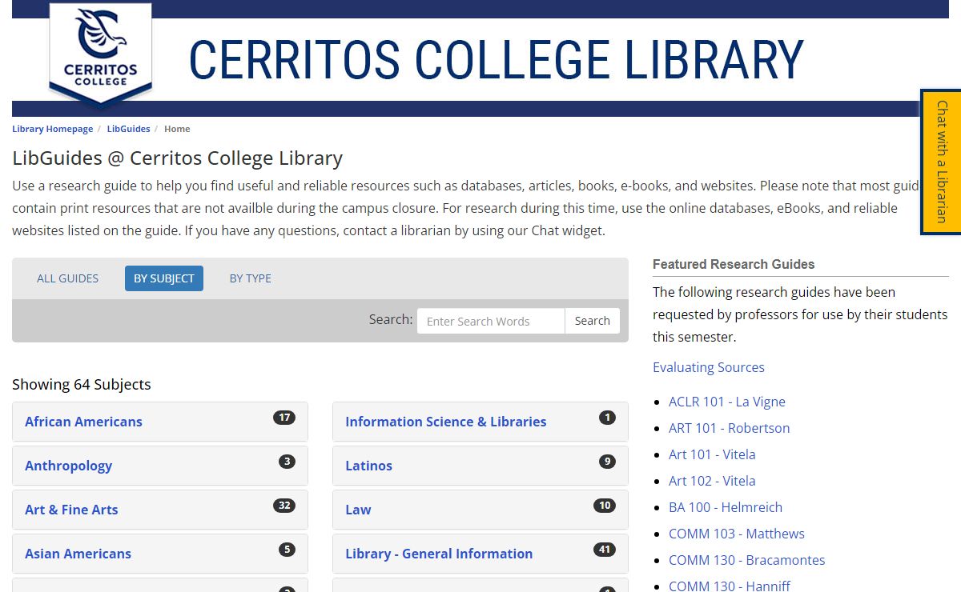Image resolution: width=961 pixels, height=592 pixels.
Task: Expand Information Science & Libraries subject
Action: click(x=480, y=422)
